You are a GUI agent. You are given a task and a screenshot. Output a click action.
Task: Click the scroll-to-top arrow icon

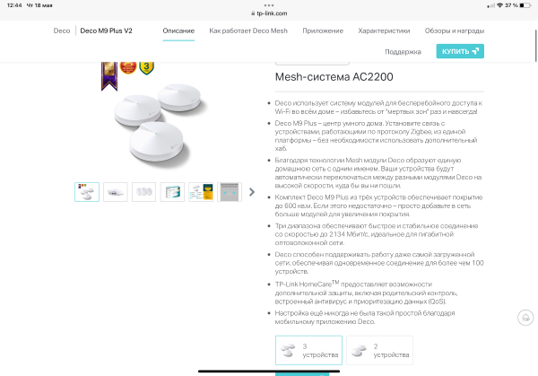click(x=525, y=318)
